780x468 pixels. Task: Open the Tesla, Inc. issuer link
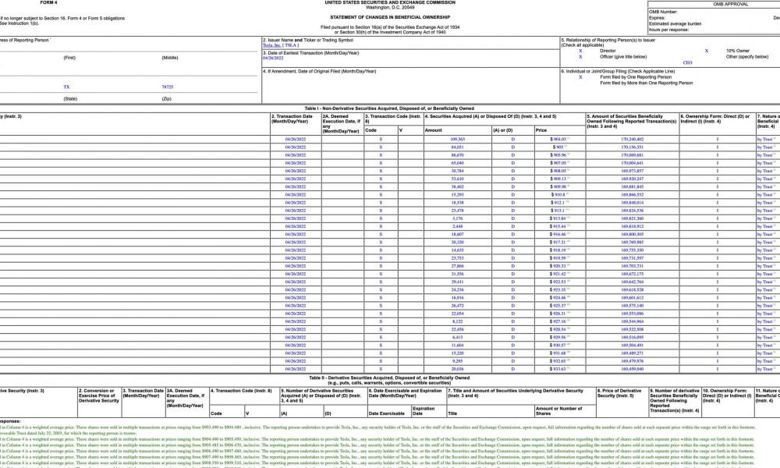pos(272,45)
